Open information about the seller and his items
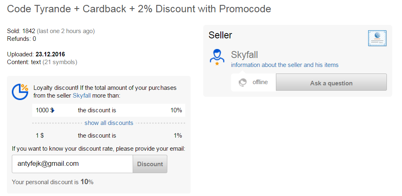402x196 pixels. tap(284, 65)
